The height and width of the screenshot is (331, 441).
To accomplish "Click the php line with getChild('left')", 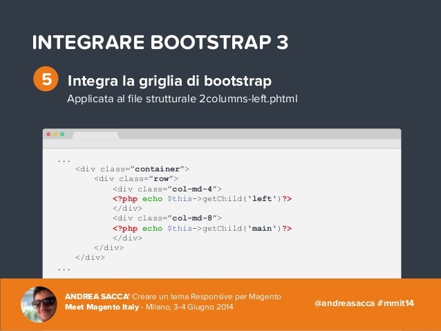I will click(203, 199).
